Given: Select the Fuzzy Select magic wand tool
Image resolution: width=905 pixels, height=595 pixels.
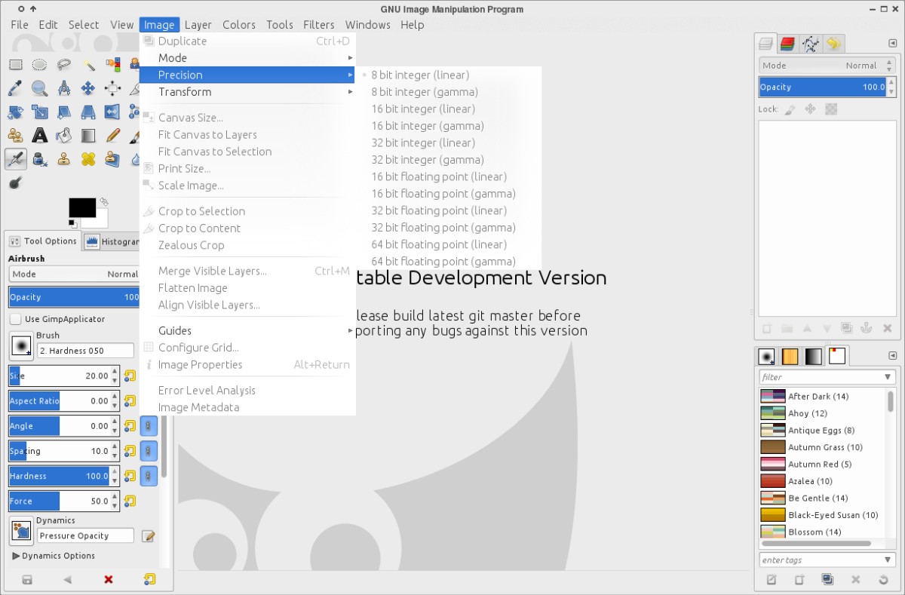Looking at the screenshot, I should (x=88, y=65).
